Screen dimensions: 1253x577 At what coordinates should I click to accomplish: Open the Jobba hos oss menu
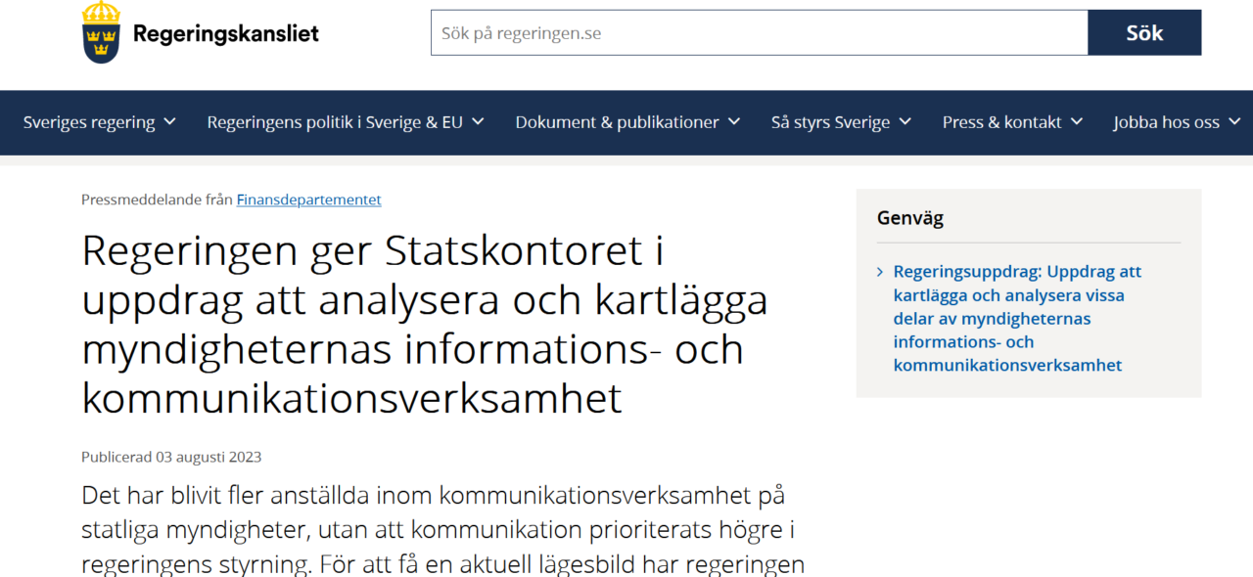pos(1166,122)
